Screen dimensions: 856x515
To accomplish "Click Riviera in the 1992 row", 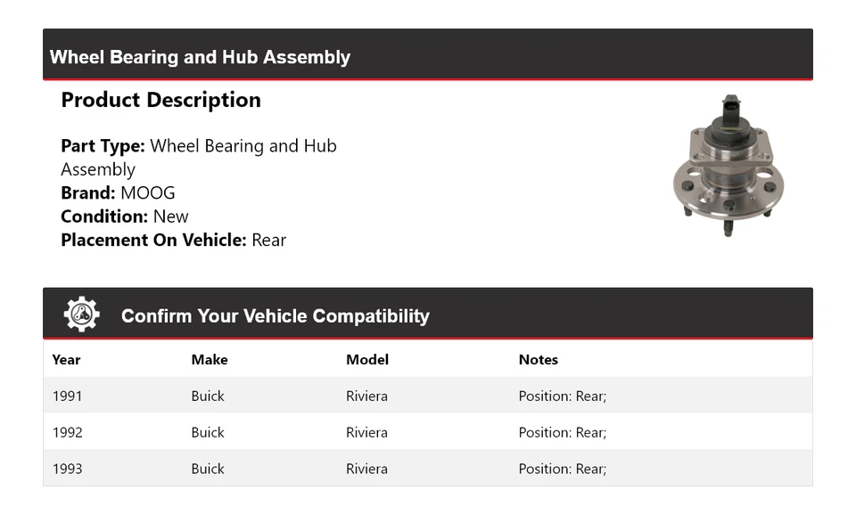I will tap(366, 432).
